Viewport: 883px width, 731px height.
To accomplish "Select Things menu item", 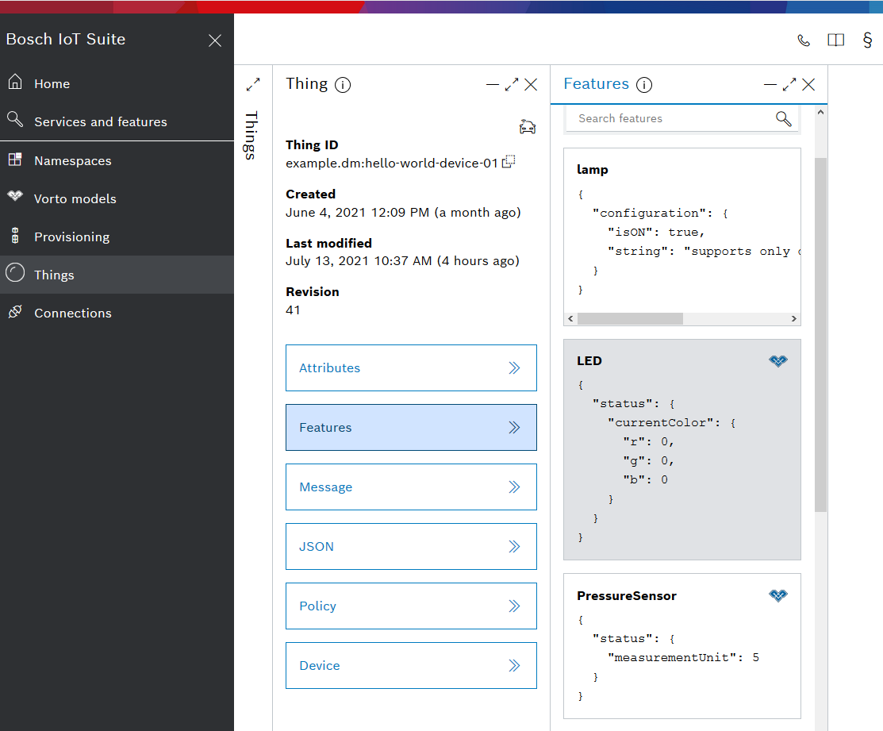I will pos(117,275).
